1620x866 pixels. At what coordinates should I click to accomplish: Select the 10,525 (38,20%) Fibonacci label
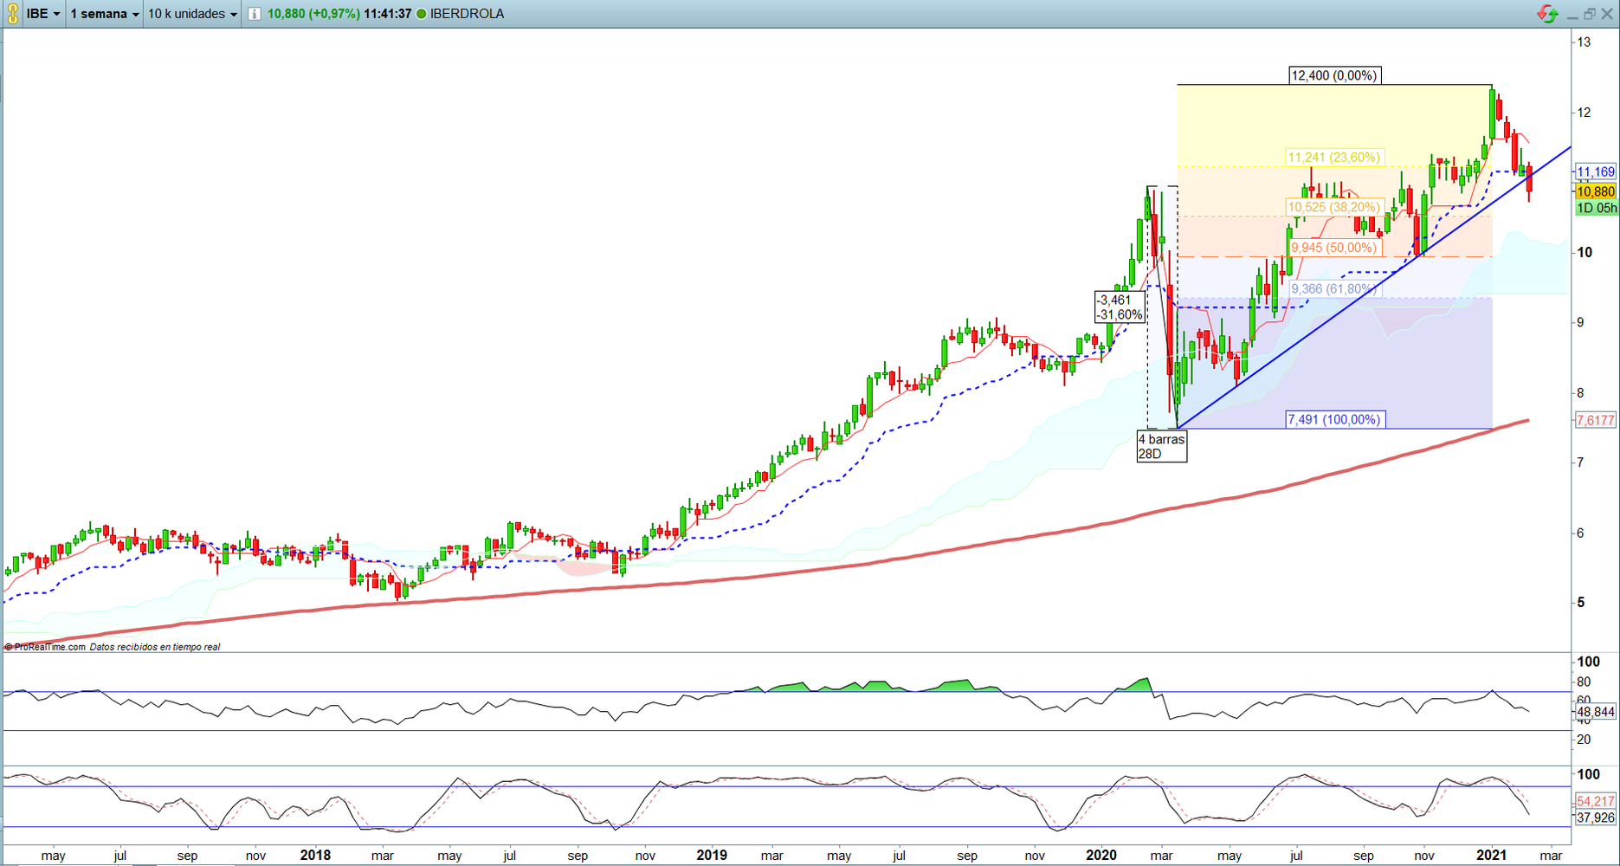1333,207
